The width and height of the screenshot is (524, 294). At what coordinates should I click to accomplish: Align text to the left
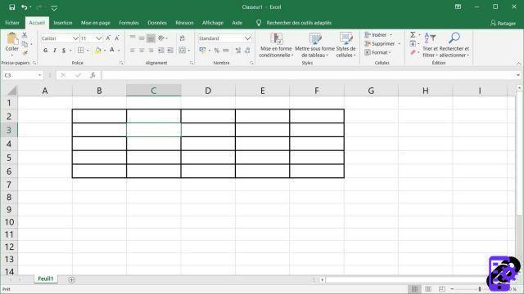tap(133, 51)
